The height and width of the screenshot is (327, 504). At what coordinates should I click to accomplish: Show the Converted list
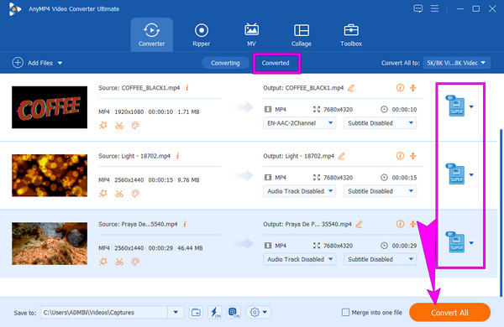coord(276,63)
